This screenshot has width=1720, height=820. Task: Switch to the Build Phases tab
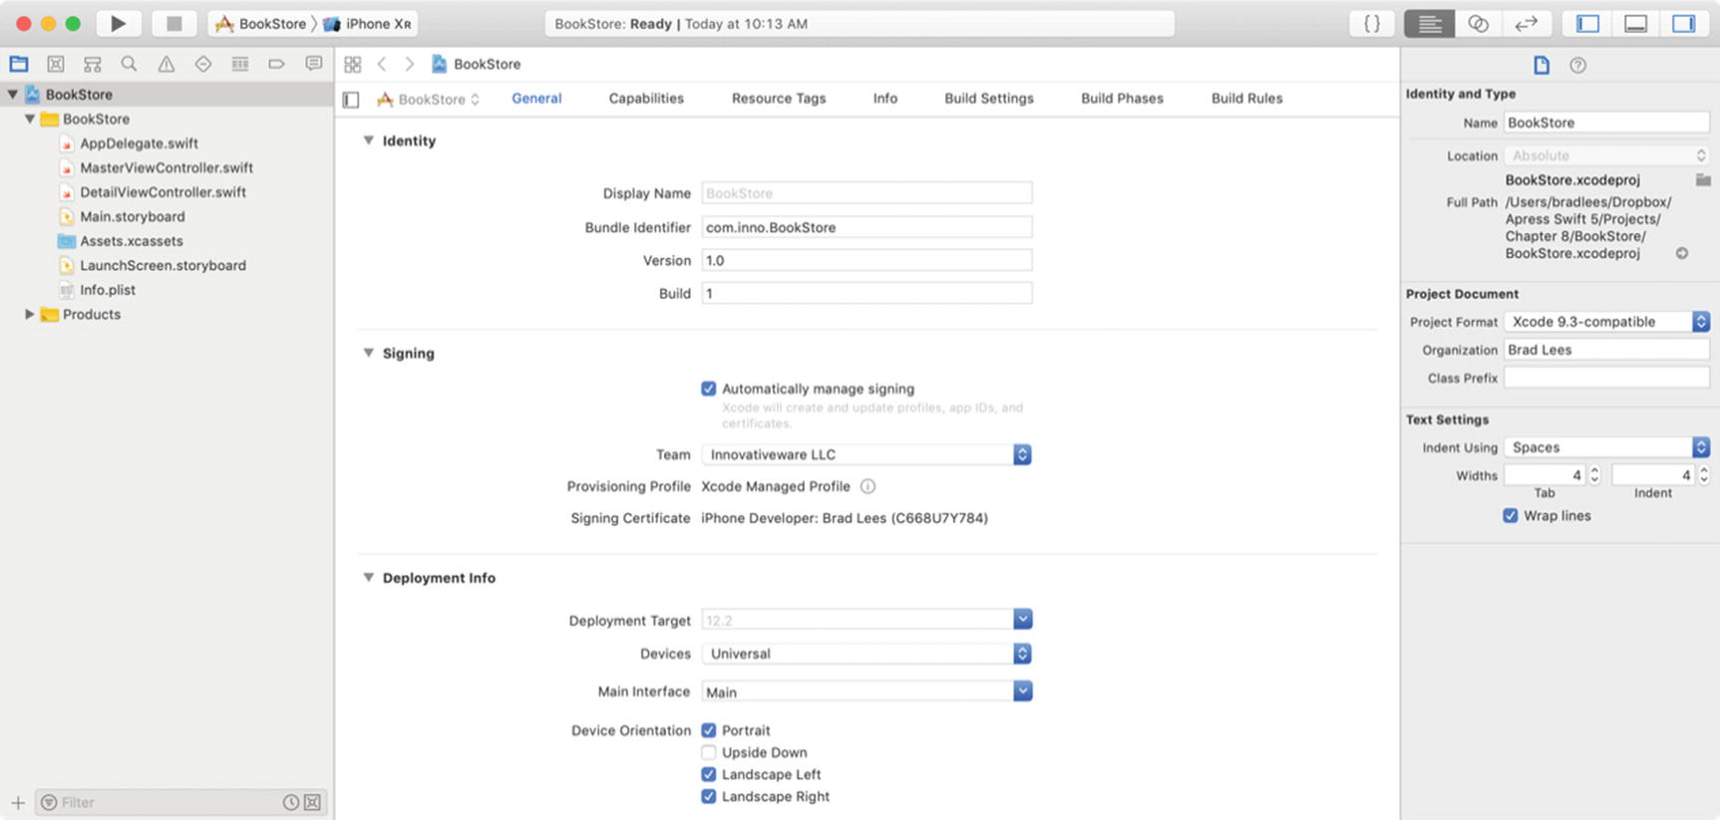click(1122, 99)
